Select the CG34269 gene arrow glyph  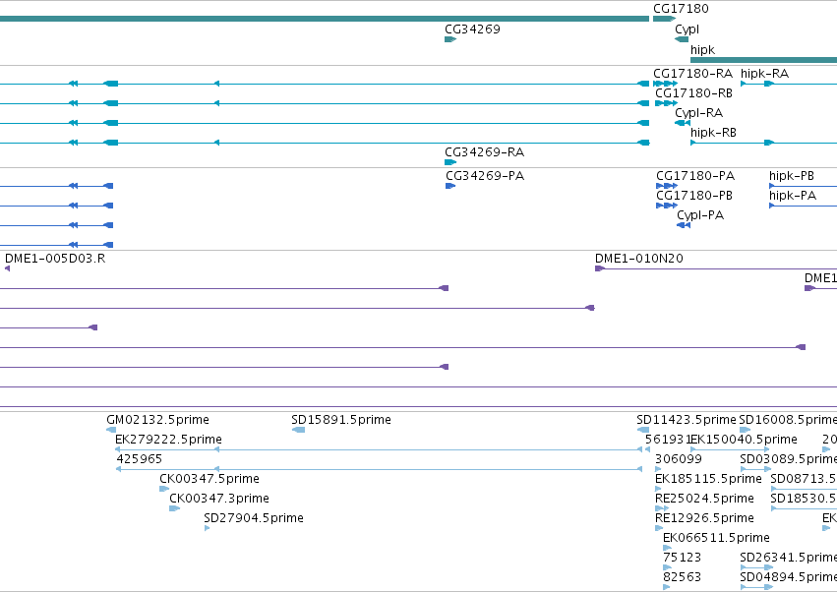click(450, 39)
